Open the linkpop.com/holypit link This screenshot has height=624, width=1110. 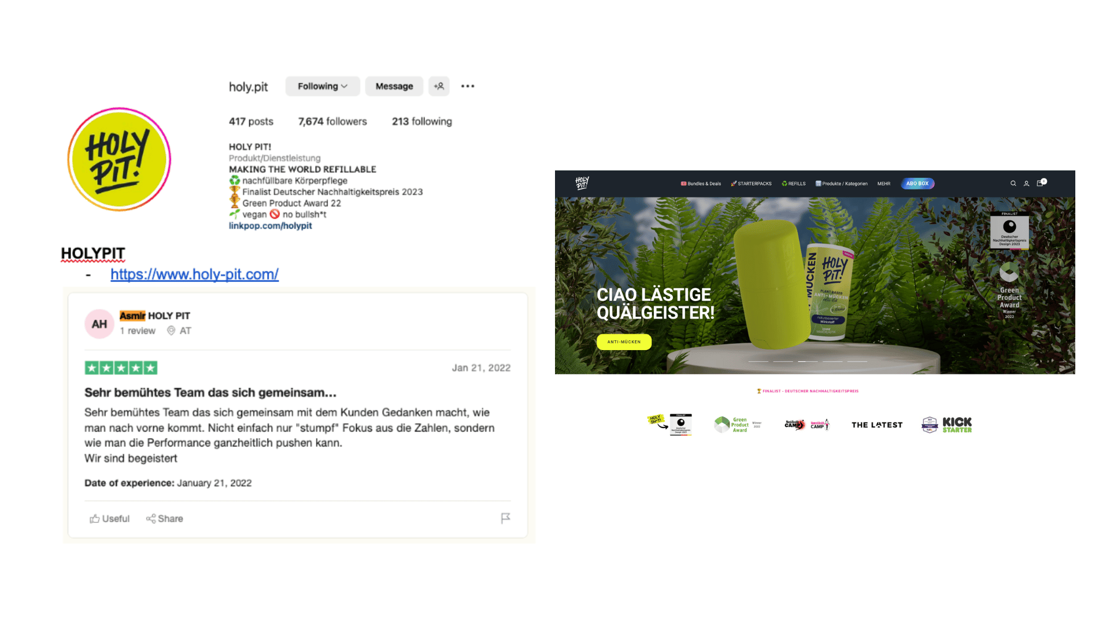point(270,226)
